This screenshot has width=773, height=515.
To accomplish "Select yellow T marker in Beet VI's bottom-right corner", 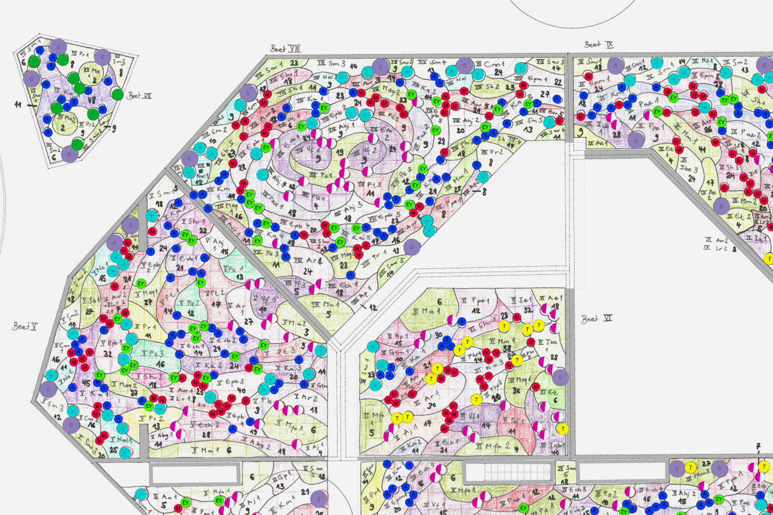I will tap(562, 428).
